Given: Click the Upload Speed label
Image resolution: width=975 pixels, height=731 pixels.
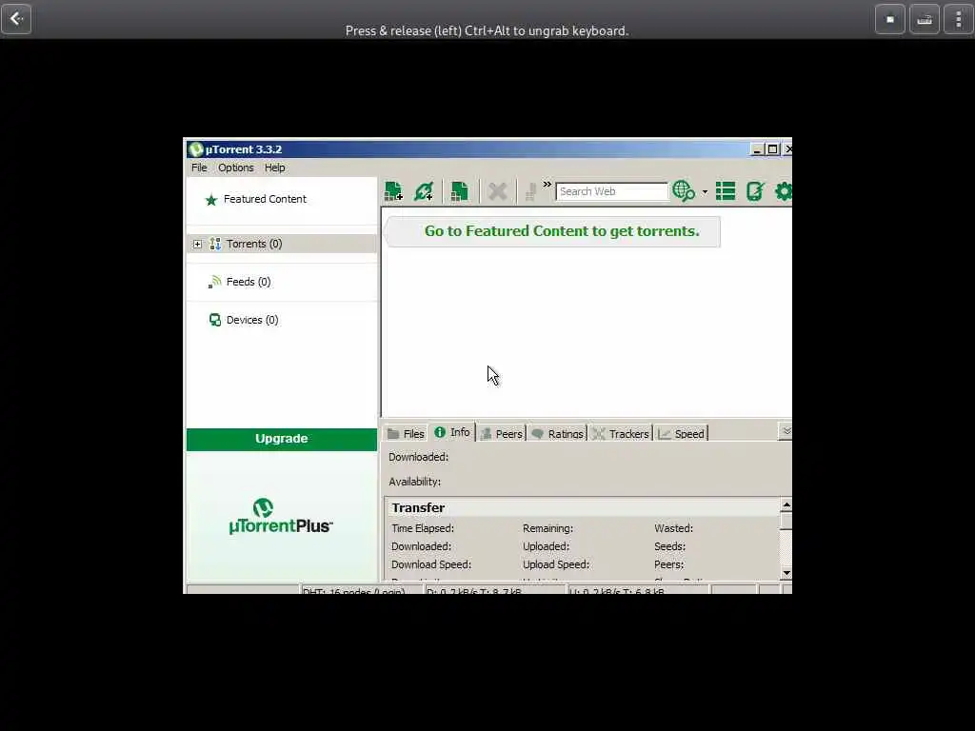Looking at the screenshot, I should (x=556, y=564).
